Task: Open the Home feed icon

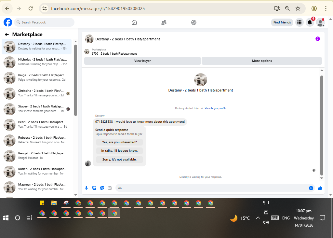Action: (x=134, y=22)
